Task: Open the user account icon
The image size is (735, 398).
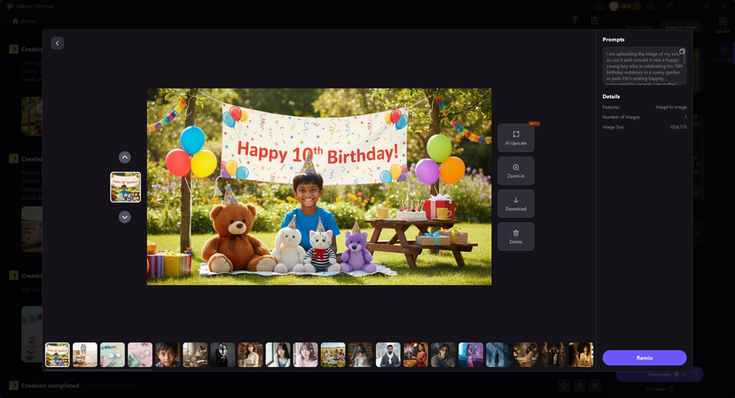Action: tap(650, 6)
